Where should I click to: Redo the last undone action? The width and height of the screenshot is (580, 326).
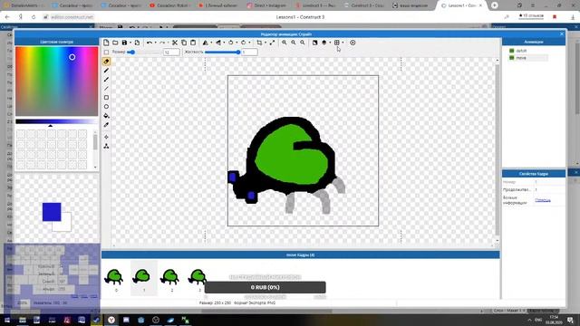click(162, 43)
